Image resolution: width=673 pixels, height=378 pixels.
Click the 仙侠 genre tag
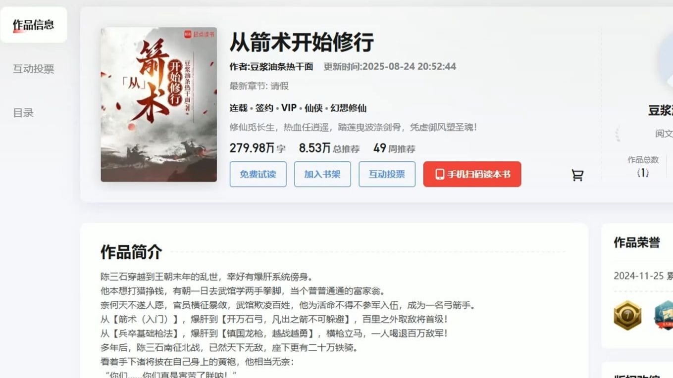pyautogui.click(x=313, y=108)
